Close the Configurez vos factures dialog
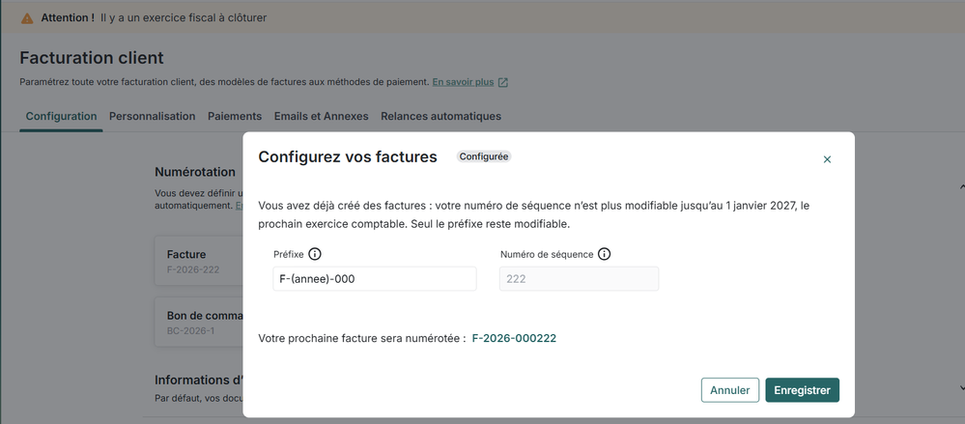This screenshot has height=424, width=965. click(x=827, y=159)
